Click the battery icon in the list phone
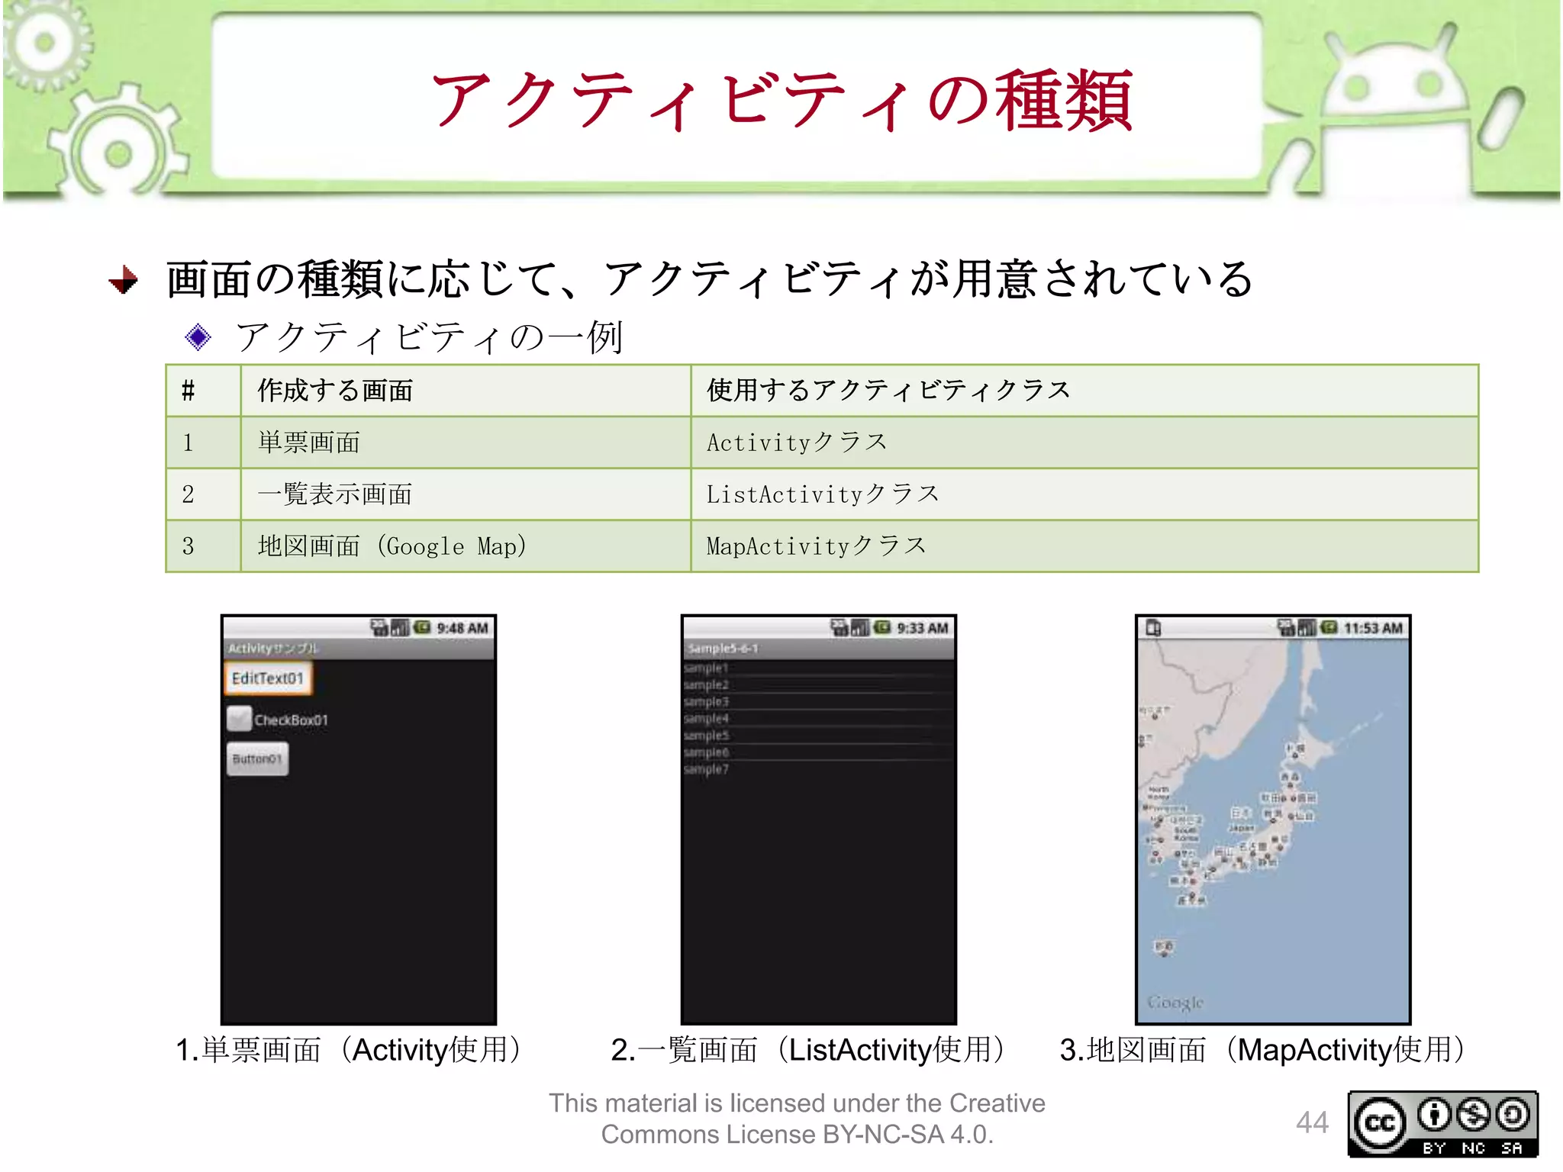This screenshot has width=1563, height=1172. pos(882,628)
